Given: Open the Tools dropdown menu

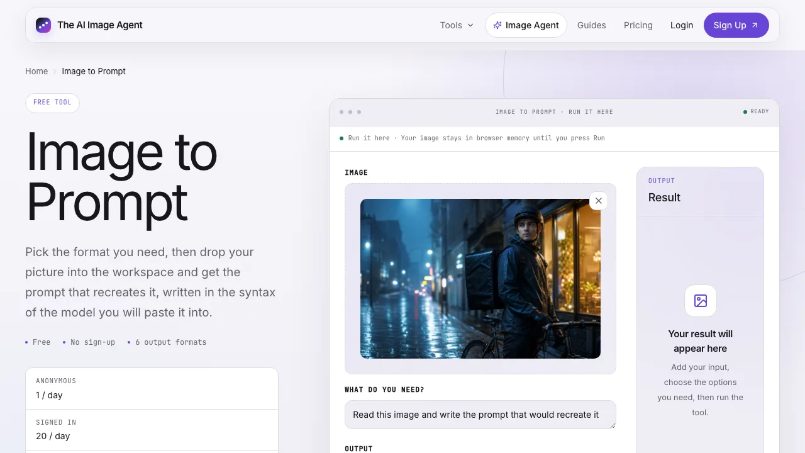Looking at the screenshot, I should click(x=457, y=25).
